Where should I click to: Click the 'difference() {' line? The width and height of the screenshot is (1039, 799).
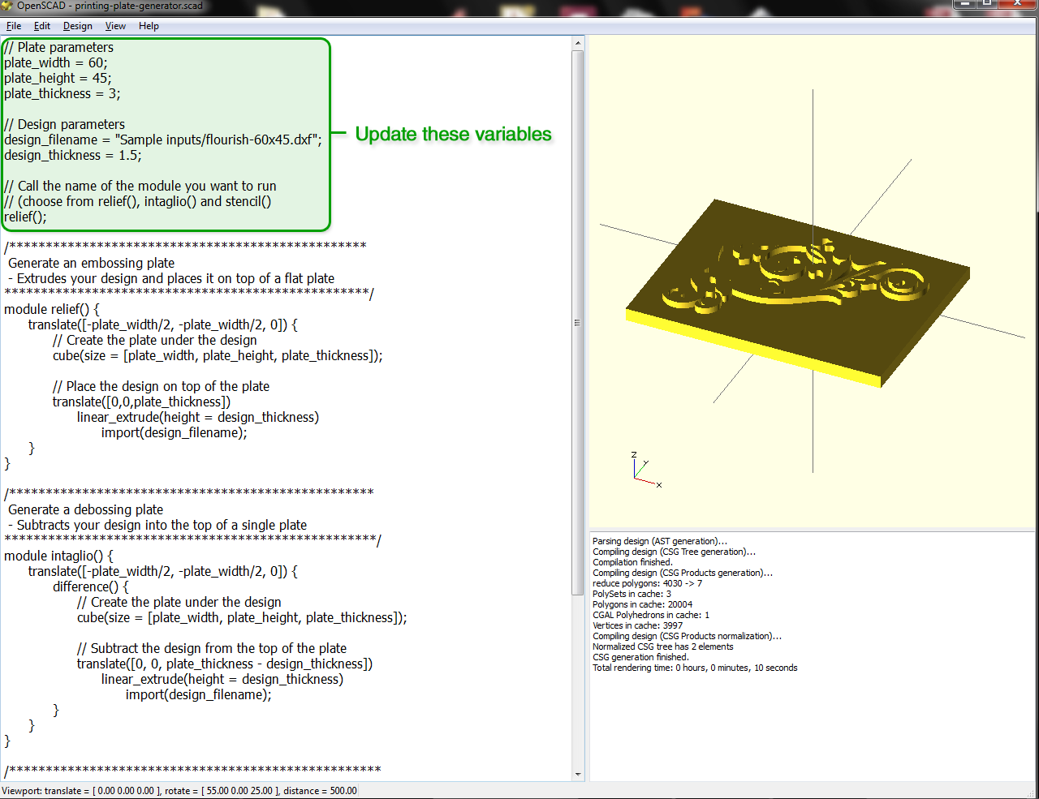pos(91,586)
